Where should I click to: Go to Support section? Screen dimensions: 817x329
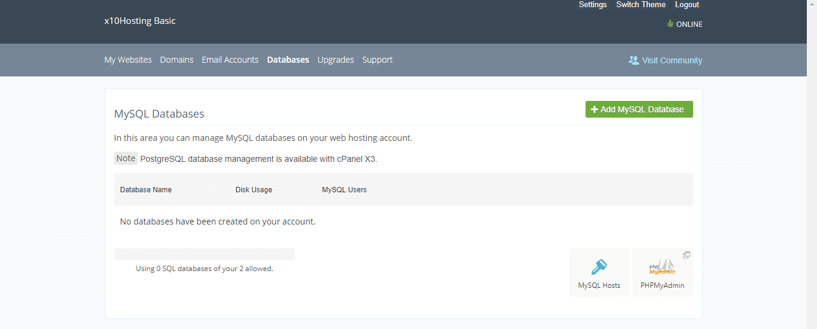pyautogui.click(x=377, y=60)
